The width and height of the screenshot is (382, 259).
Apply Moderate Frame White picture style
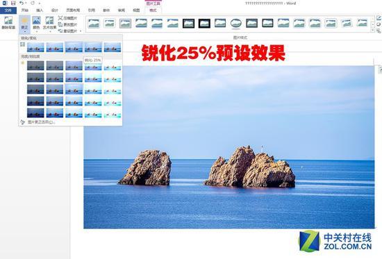coord(331,24)
